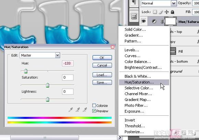This screenshot has width=199, height=140.
Task: Uncheck the Preview checkbox
Action: tap(94, 111)
